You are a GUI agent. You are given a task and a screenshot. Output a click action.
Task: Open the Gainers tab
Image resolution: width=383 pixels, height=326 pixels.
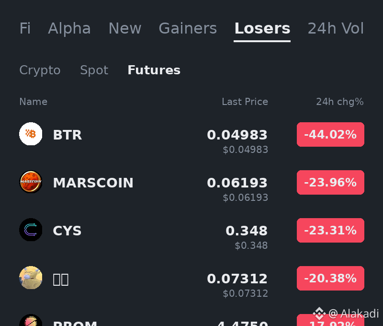pyautogui.click(x=188, y=28)
